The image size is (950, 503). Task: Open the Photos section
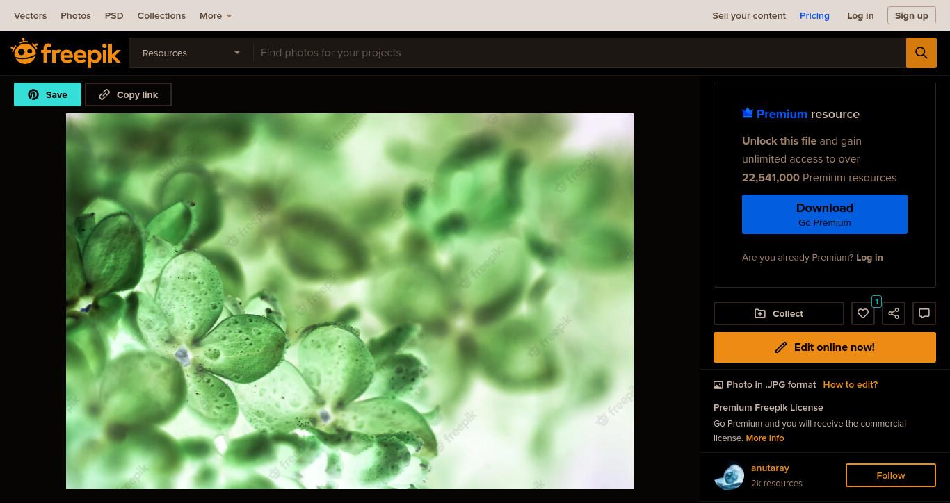click(76, 15)
